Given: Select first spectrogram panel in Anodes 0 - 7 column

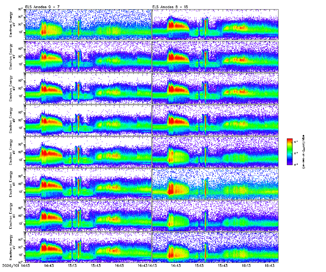Looking at the screenshot, I should point(88,24).
